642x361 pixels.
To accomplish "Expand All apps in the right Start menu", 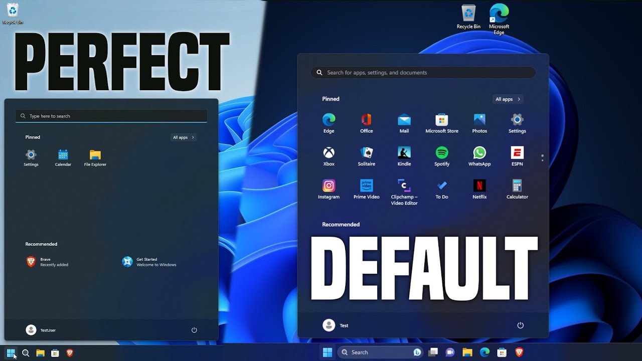I will coord(507,99).
